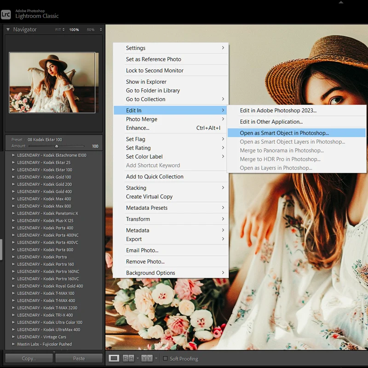Click the Copy... button
The height and width of the screenshot is (368, 368).
point(29,358)
